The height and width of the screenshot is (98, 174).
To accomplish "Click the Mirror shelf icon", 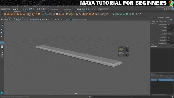I will (60, 14).
